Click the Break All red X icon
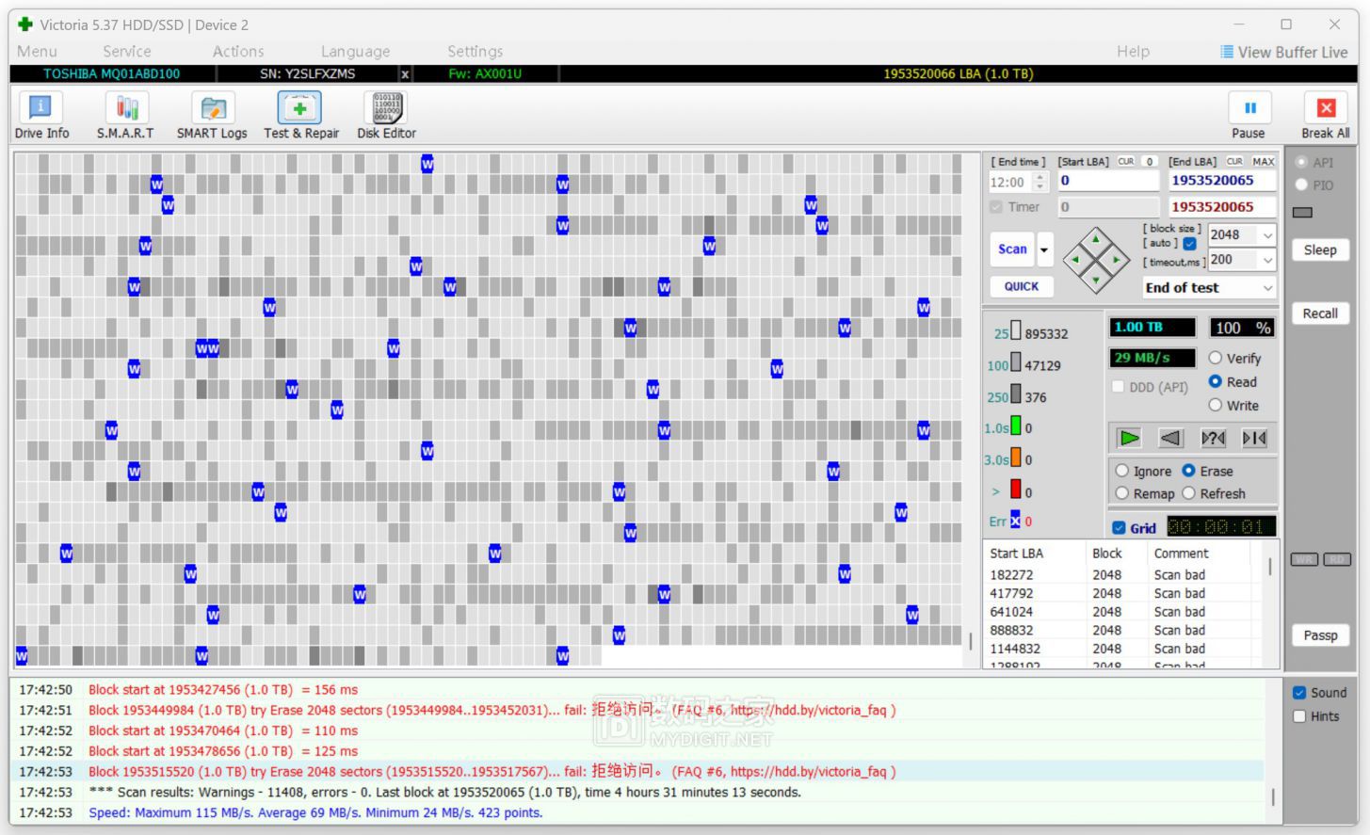 1326,108
